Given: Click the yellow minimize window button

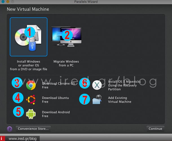Looking at the screenshot, I should [8, 2].
